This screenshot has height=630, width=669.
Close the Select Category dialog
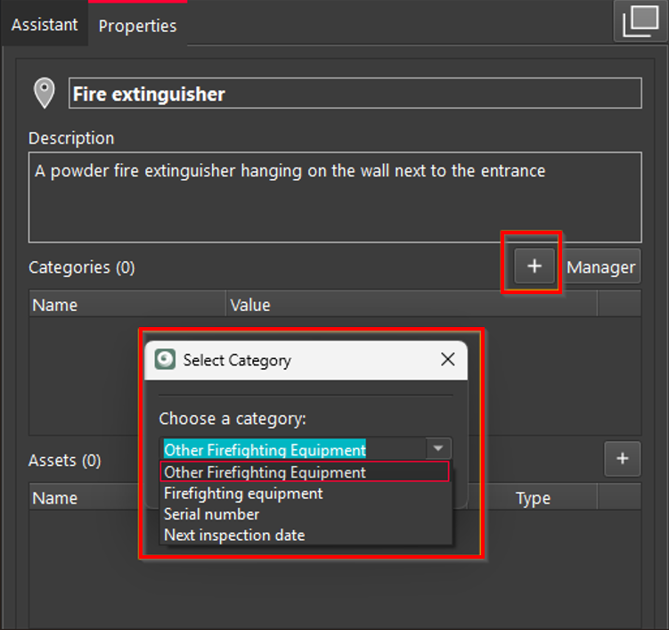[x=447, y=360]
